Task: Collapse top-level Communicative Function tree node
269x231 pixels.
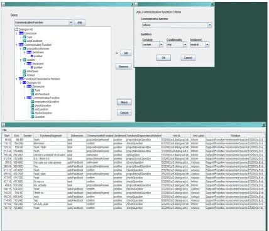Action: click(x=16, y=45)
